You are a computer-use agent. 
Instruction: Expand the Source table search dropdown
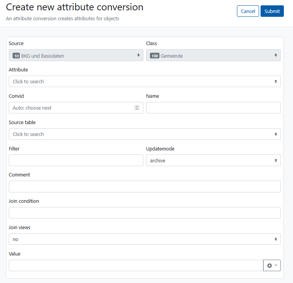click(x=145, y=134)
